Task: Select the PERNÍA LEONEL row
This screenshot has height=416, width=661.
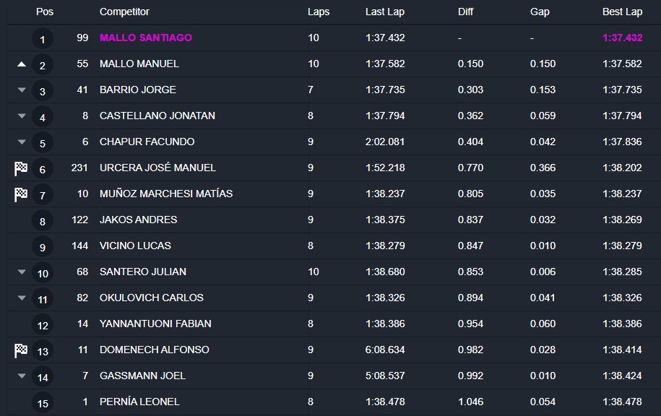Action: tap(334, 402)
